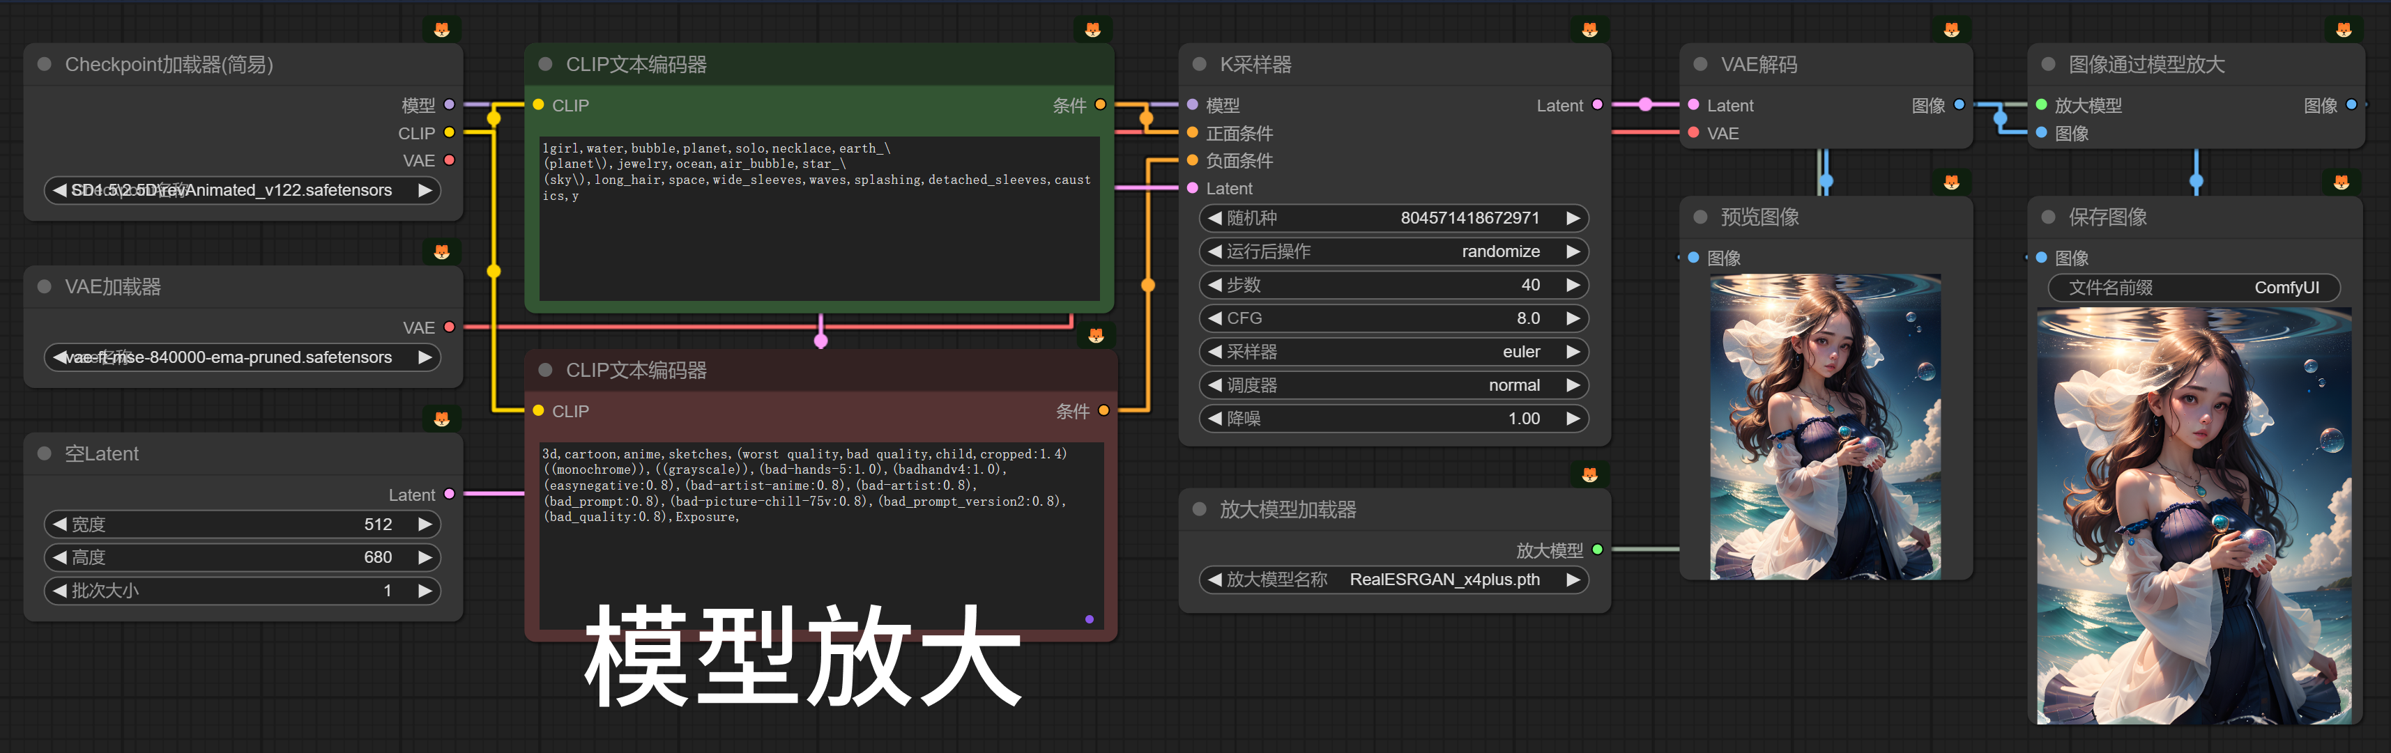2391x753 pixels.
Task: Decrease 步数 with its left arrow
Action: coord(1214,285)
